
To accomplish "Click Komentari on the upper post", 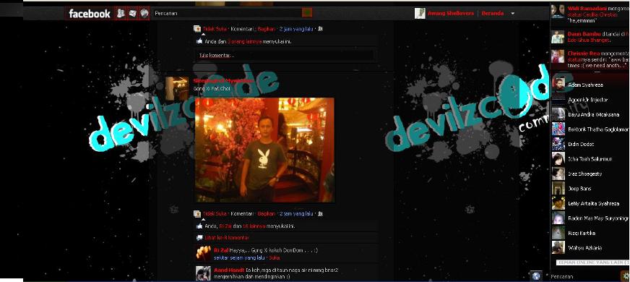I will pyautogui.click(x=242, y=29).
